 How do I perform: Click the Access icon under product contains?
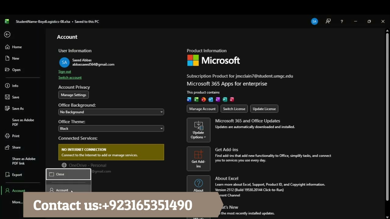232,99
